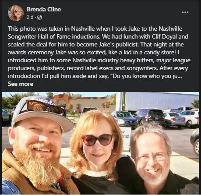
Task: Click the Brenda Cline author name
Action: point(44,9)
